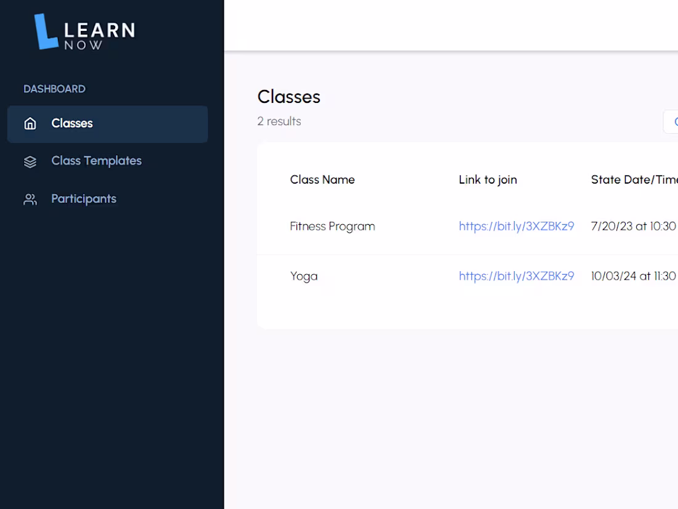Click the Link to join column header

488,179
